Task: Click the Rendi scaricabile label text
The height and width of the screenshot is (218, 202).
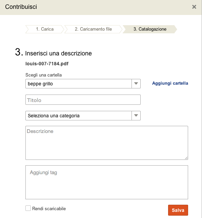Action: pos(49,208)
